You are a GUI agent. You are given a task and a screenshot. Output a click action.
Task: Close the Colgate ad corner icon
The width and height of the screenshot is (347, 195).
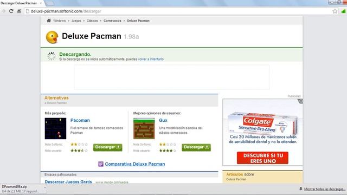tap(300, 101)
